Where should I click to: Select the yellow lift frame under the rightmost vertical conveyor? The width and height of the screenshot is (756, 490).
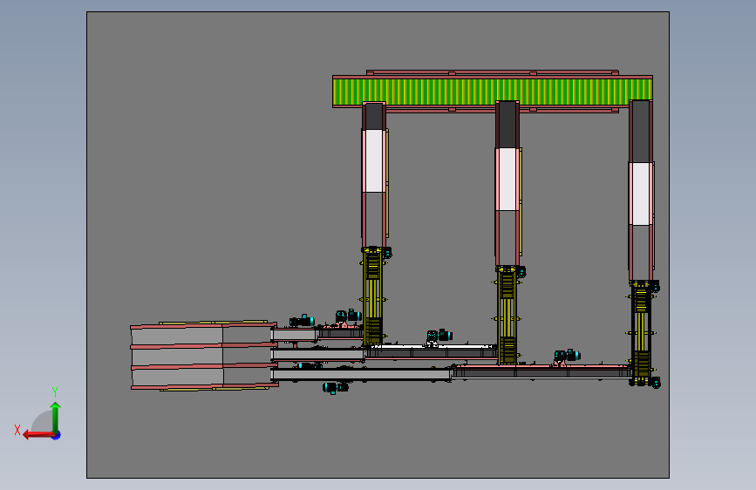point(641,333)
